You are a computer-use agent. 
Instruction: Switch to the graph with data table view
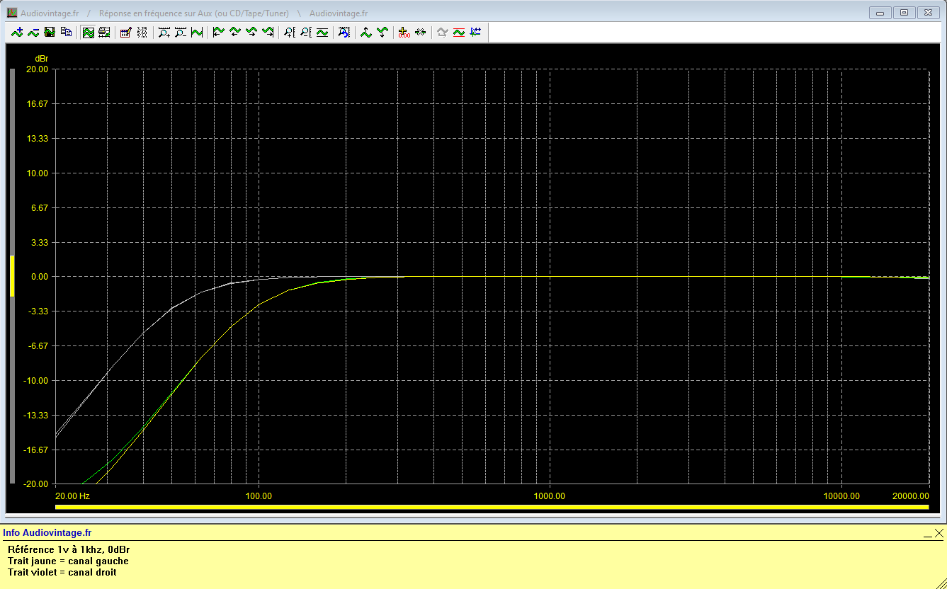tap(104, 32)
